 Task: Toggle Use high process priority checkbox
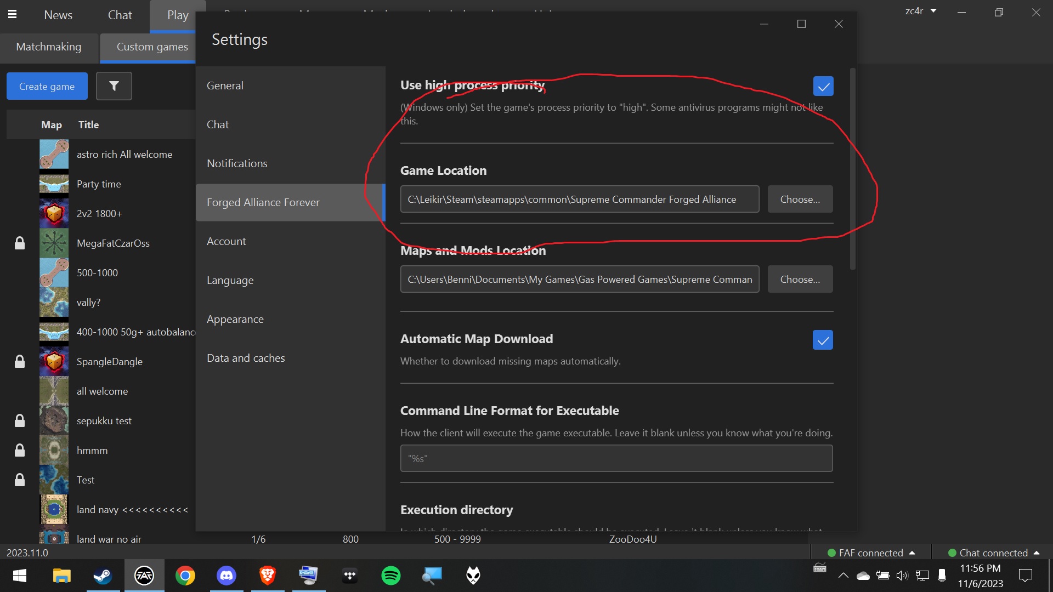tap(823, 86)
